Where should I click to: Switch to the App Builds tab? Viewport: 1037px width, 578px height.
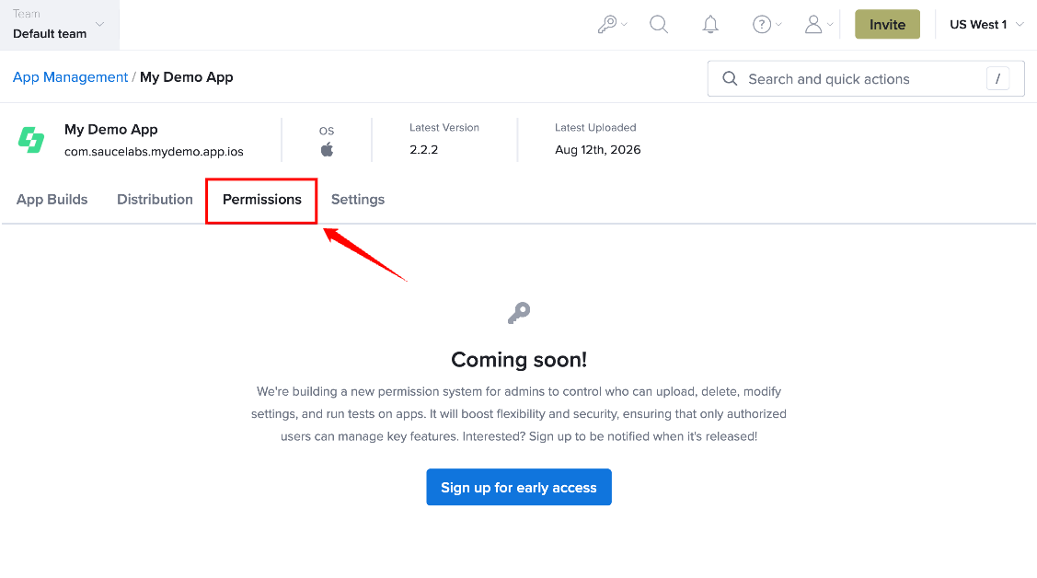click(x=52, y=199)
